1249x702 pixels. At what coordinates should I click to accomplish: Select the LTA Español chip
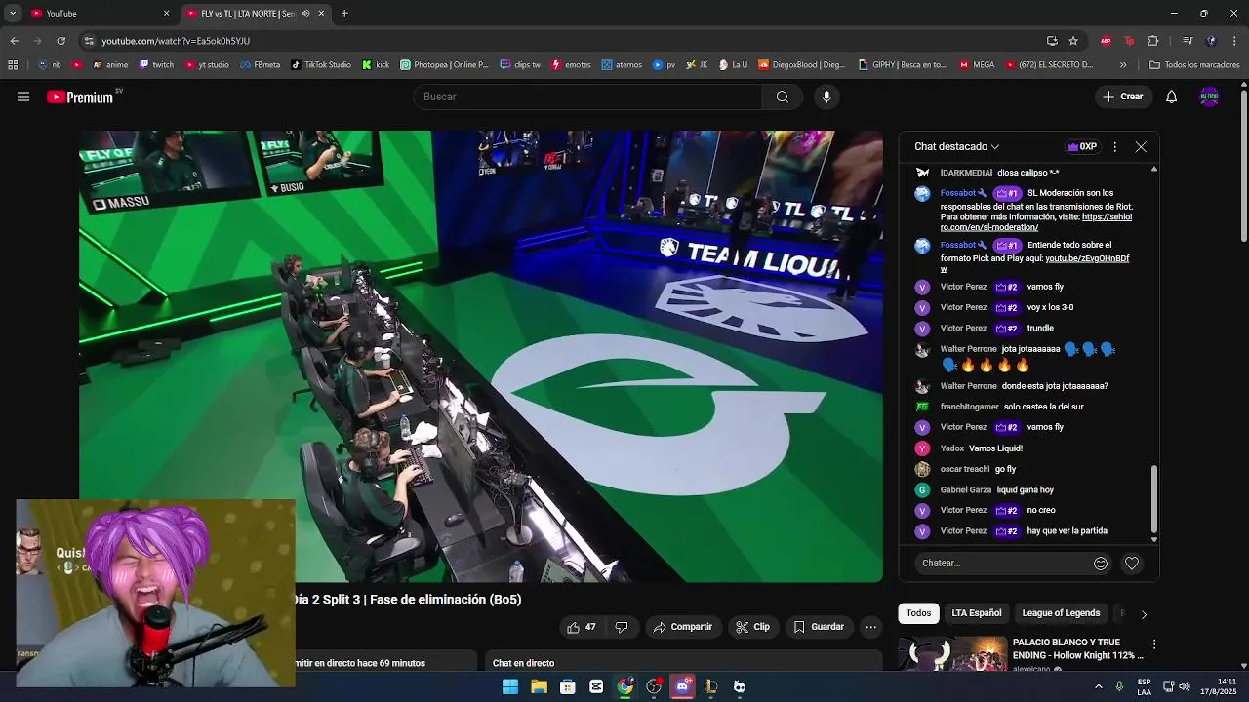[x=977, y=613]
